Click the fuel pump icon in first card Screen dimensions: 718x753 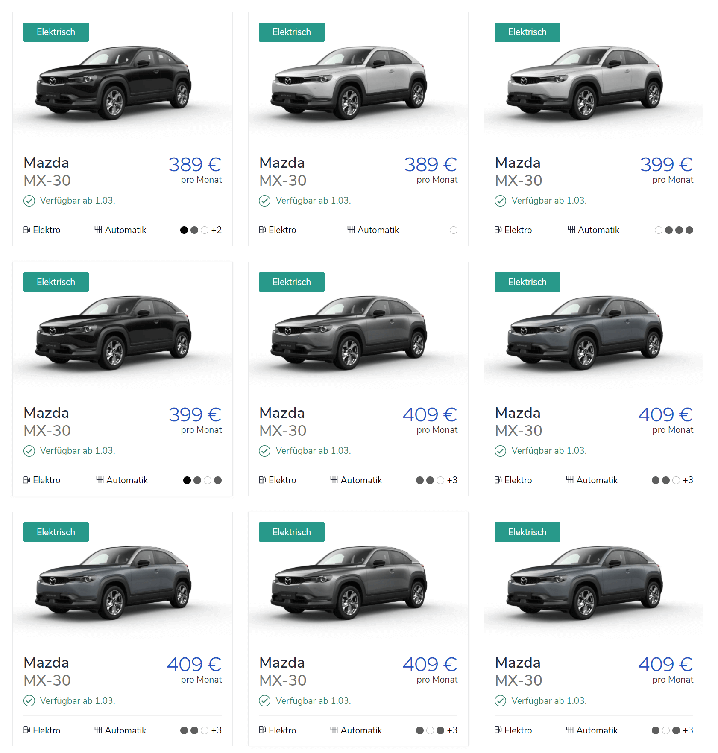[x=26, y=230]
